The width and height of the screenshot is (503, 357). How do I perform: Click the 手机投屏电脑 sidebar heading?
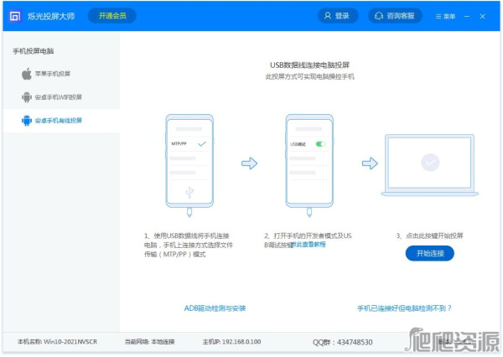tap(34, 51)
